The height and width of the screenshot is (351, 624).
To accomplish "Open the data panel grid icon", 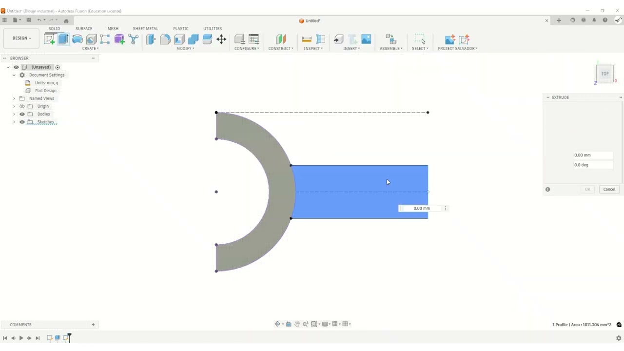I will pos(4,20).
